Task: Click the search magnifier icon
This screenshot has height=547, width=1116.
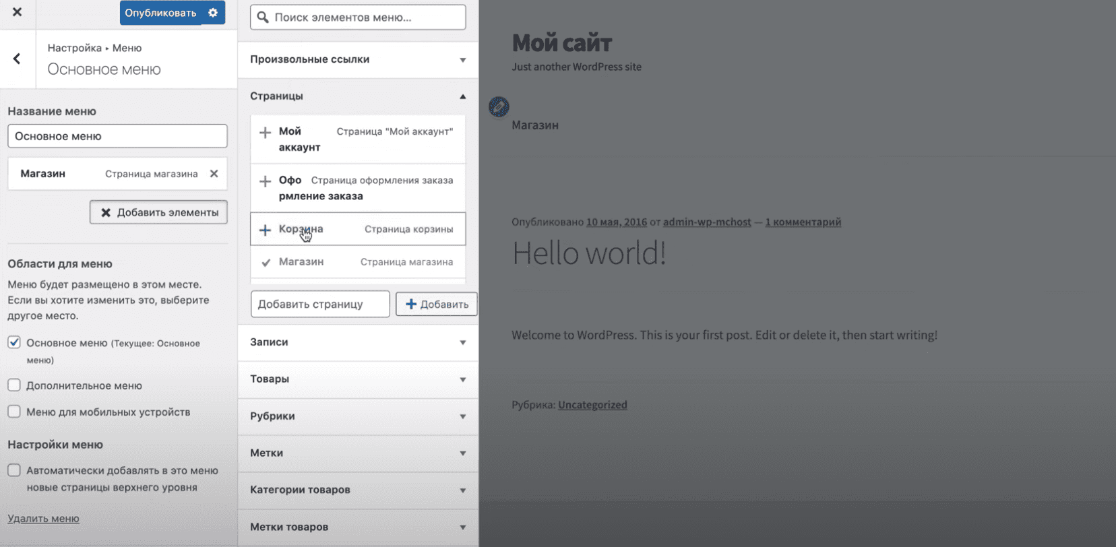Action: [263, 18]
